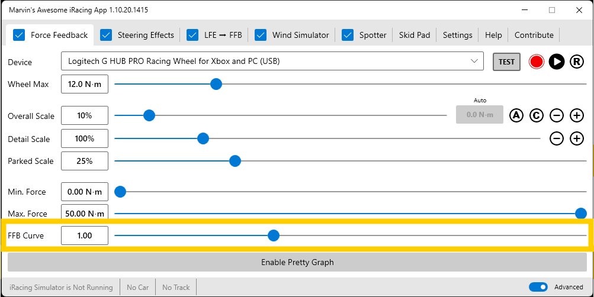Decrease Overall Scale with minus icon
Screen dimensions: 594x297
pos(557,115)
